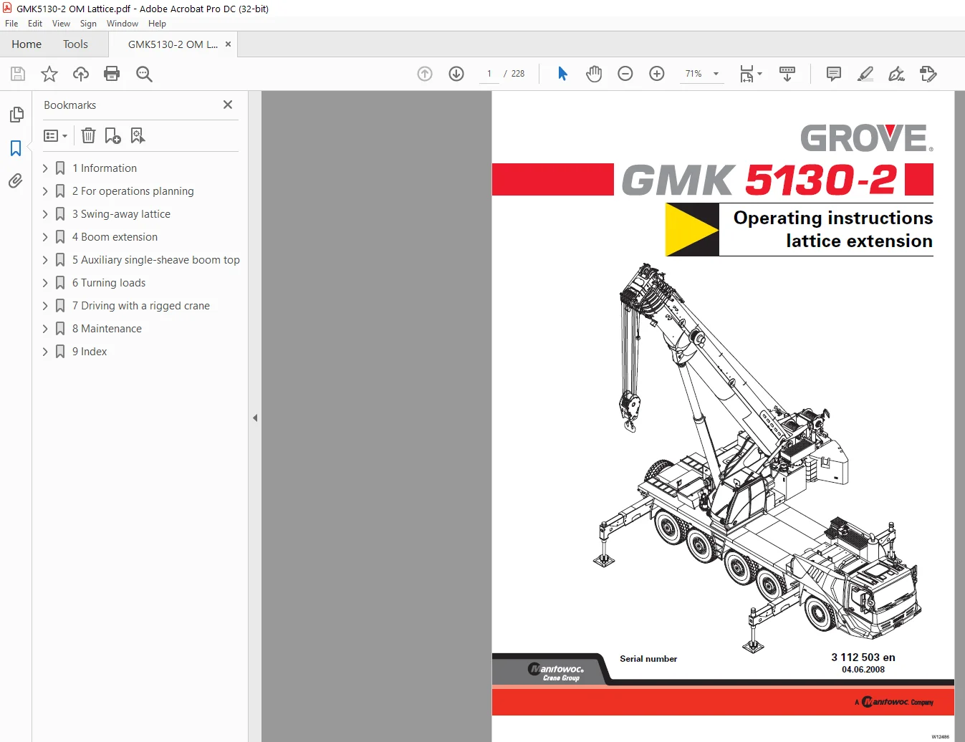Open the Help menu
This screenshot has height=742, width=965.
157,24
